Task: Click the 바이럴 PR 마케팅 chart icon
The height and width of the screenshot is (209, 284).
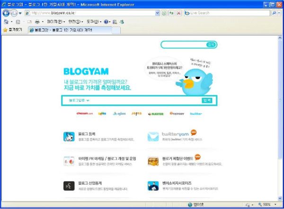Action: (69, 161)
